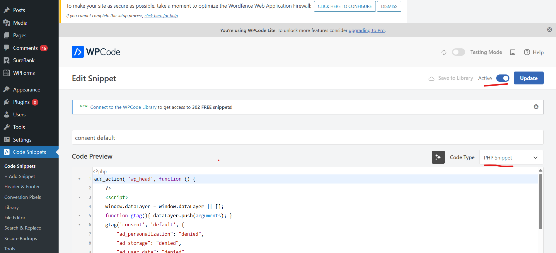The width and height of the screenshot is (556, 253).
Task: Click the Help text link in header
Action: pyautogui.click(x=538, y=52)
